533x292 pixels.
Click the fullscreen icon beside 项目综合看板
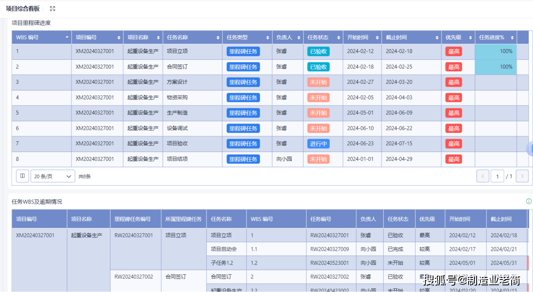click(53, 9)
